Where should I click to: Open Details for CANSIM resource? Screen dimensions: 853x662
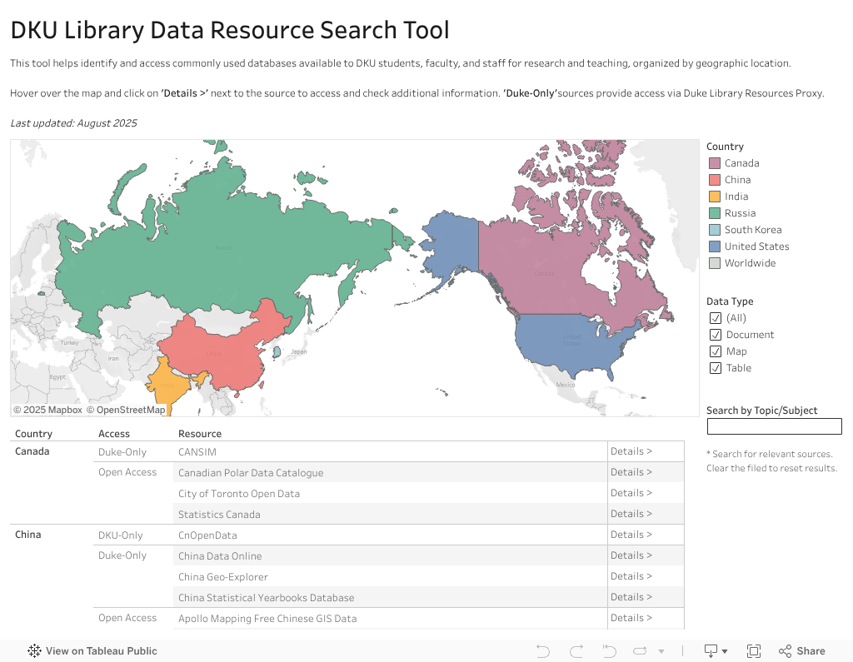click(x=631, y=451)
